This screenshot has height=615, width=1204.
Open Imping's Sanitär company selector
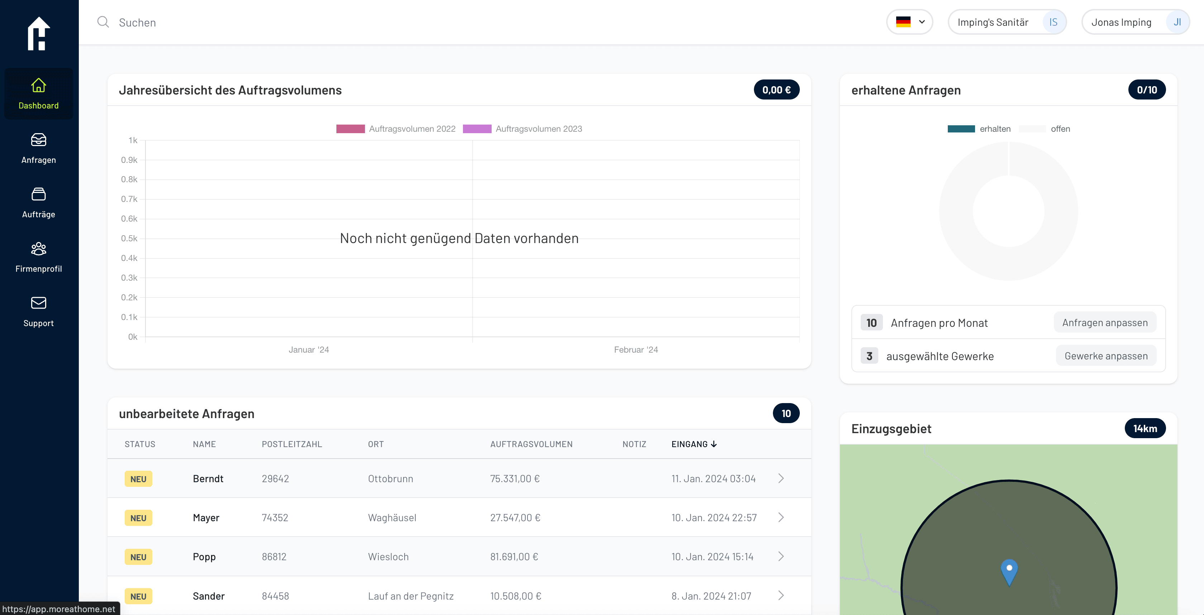(1007, 22)
